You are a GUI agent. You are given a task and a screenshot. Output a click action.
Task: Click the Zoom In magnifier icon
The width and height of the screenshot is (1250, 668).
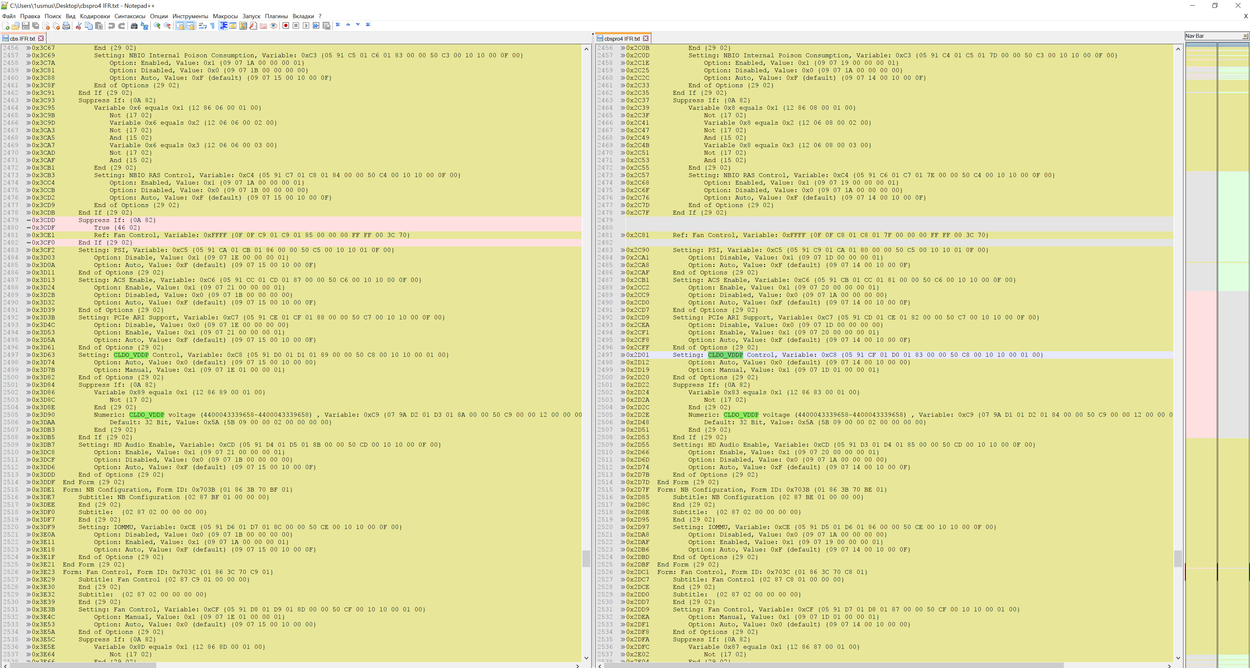tap(157, 26)
